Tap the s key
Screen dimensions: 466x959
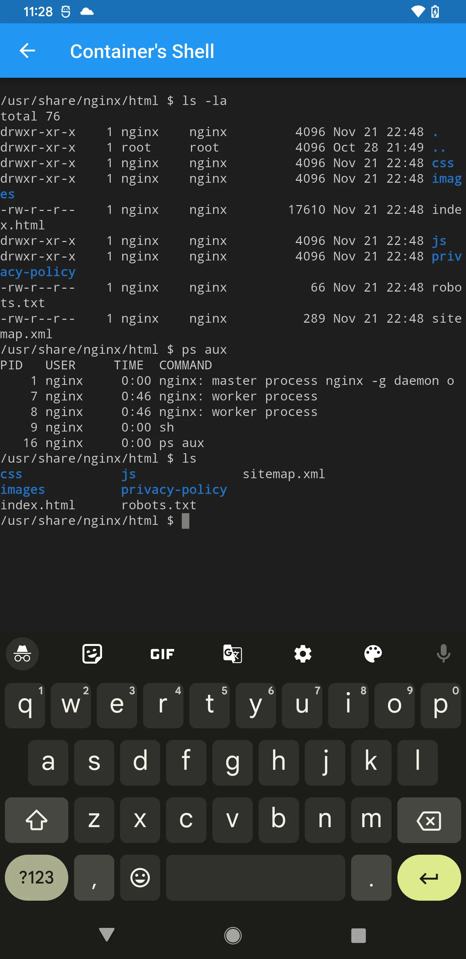pos(94,763)
